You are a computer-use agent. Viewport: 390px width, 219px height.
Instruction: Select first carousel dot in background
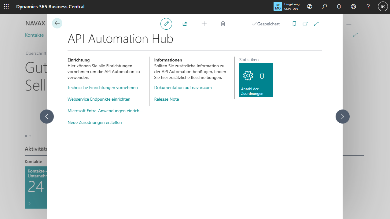(26, 136)
